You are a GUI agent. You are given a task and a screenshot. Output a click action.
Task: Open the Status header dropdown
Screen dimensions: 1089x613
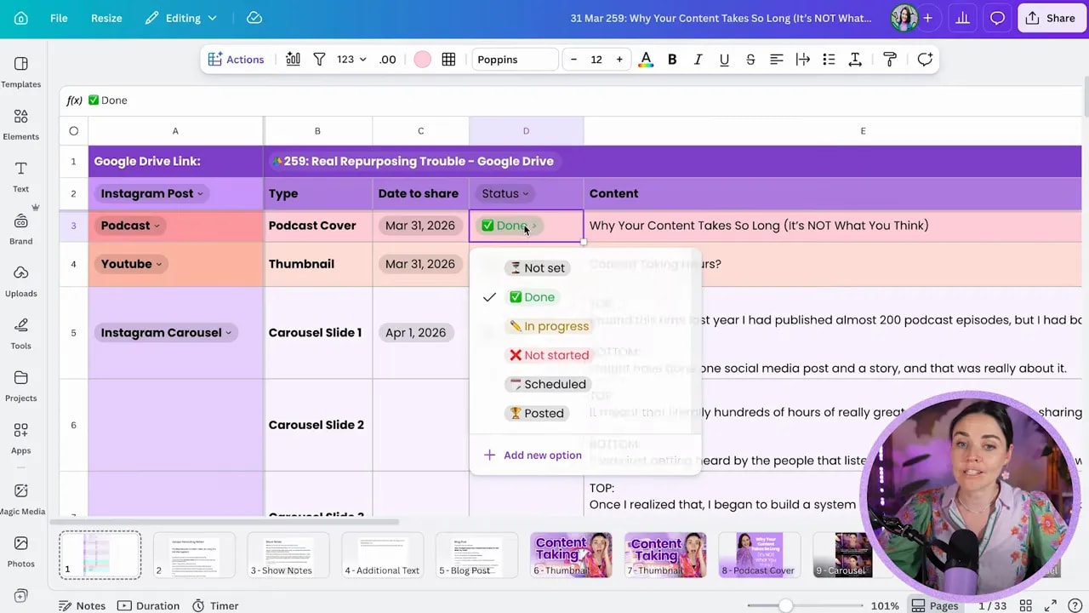point(505,193)
